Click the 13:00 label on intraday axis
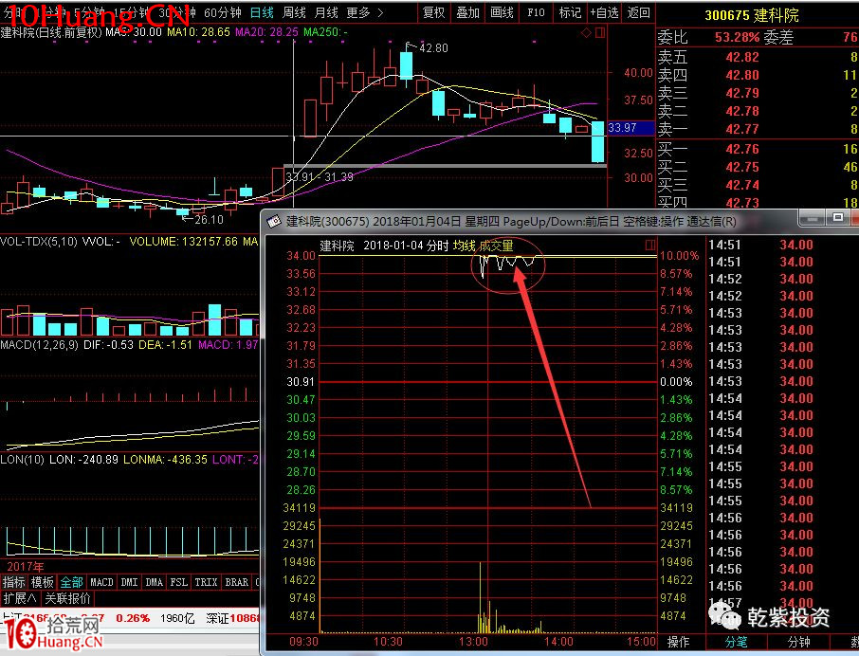Image resolution: width=859 pixels, height=656 pixels. tap(473, 641)
